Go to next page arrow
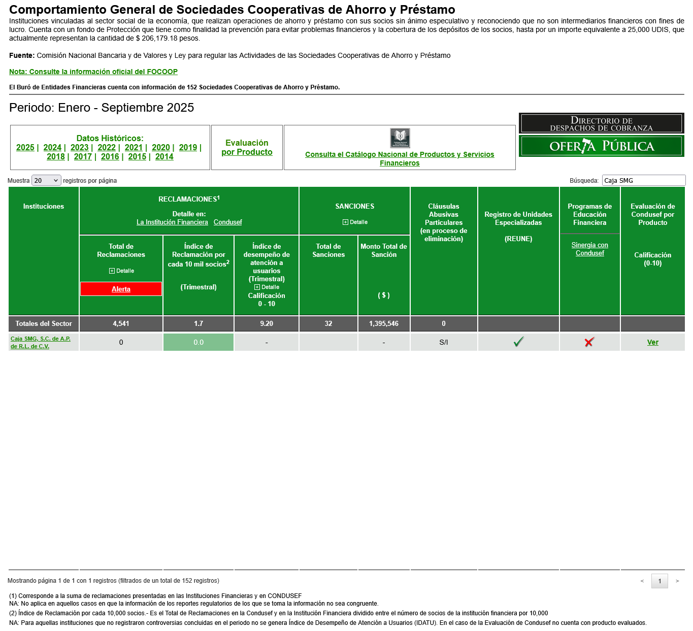The image size is (693, 631). pos(677,581)
